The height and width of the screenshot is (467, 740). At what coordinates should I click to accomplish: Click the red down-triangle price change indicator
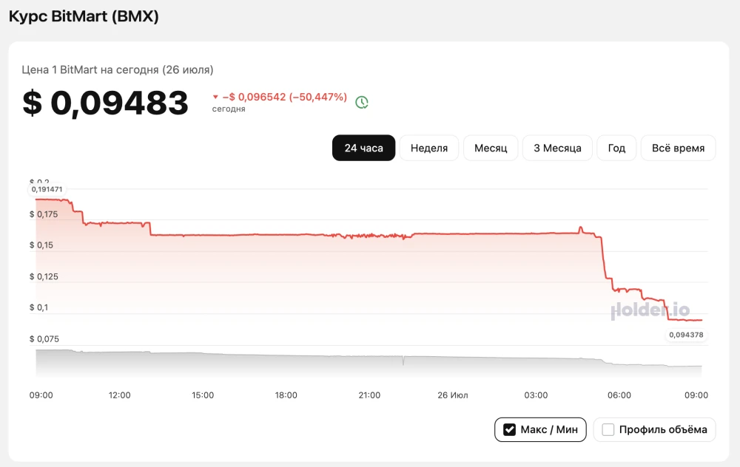(x=215, y=97)
